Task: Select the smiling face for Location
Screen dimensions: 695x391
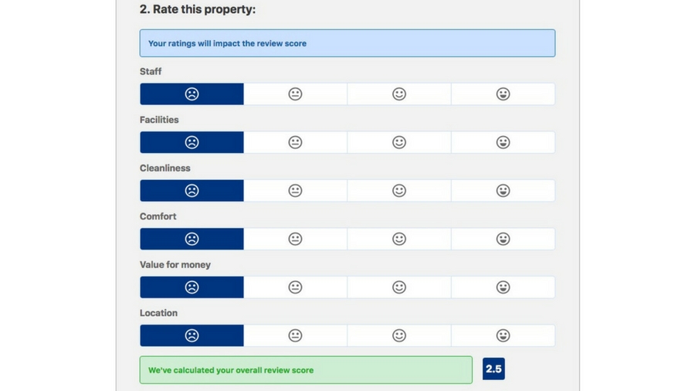Action: click(x=399, y=335)
